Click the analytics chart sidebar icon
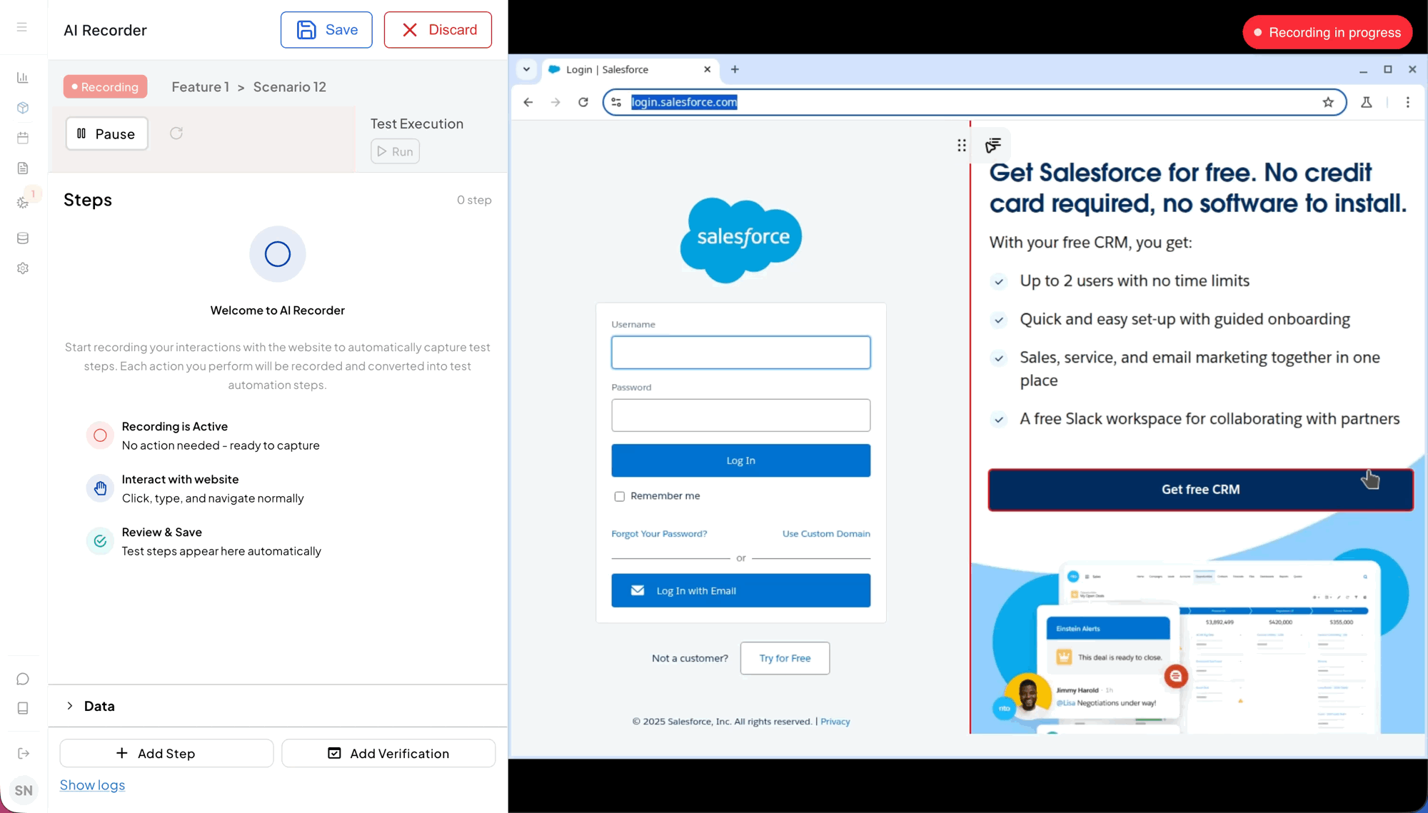This screenshot has height=813, width=1428. tap(23, 78)
